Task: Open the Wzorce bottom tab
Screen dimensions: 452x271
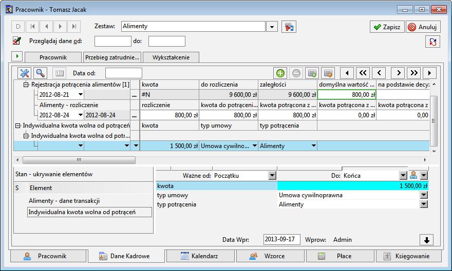Action: click(x=270, y=256)
